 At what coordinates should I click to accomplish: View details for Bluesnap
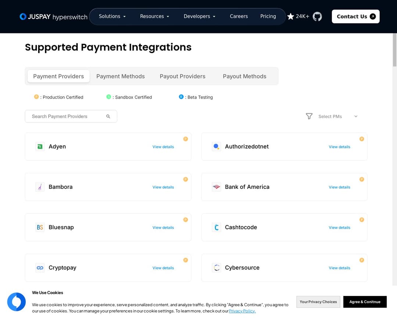click(163, 227)
